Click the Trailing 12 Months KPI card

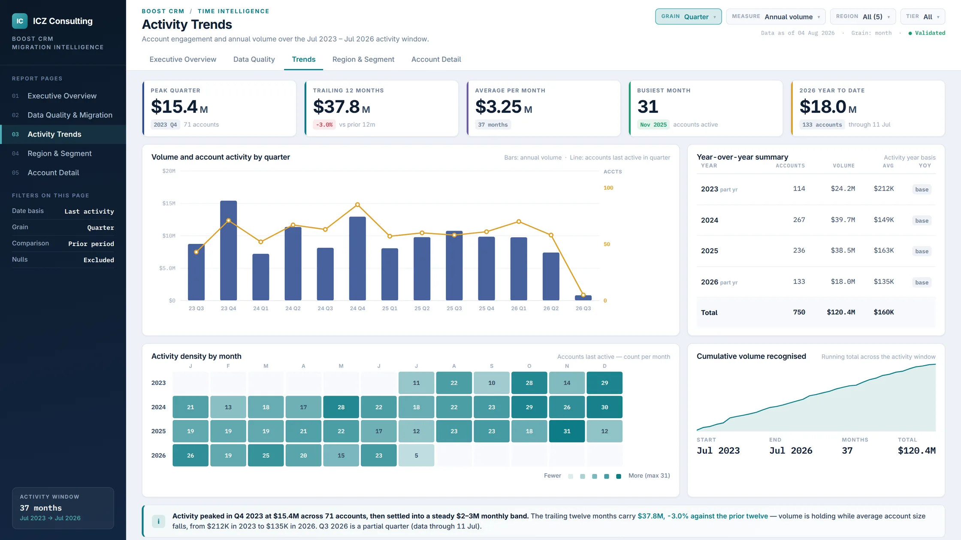[381, 108]
